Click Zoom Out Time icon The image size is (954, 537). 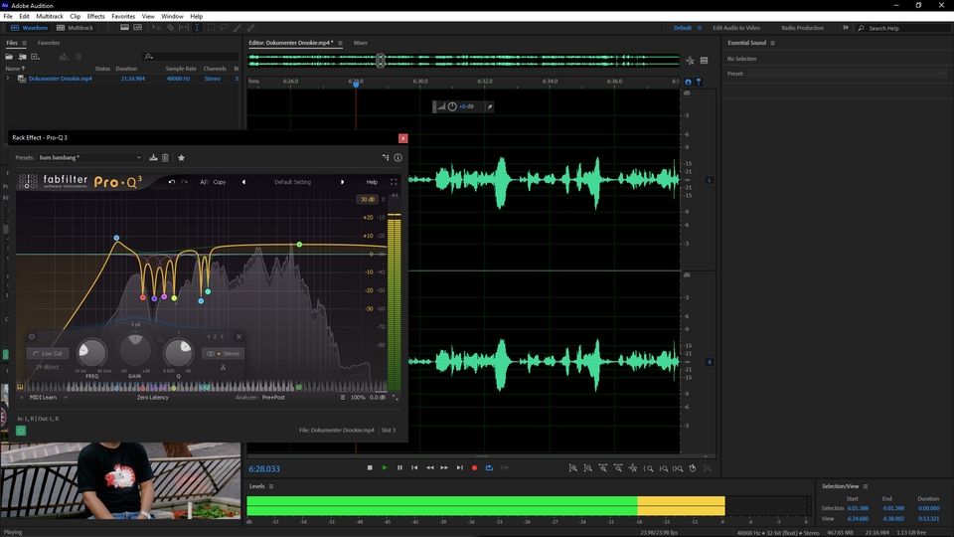click(618, 468)
